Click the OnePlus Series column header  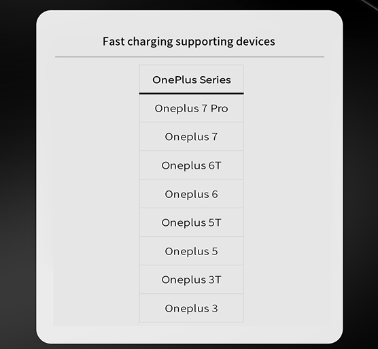pos(192,79)
